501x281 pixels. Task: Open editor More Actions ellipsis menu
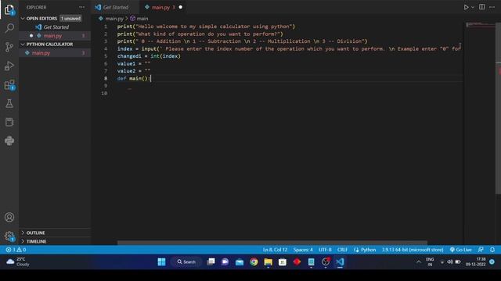[x=492, y=7]
